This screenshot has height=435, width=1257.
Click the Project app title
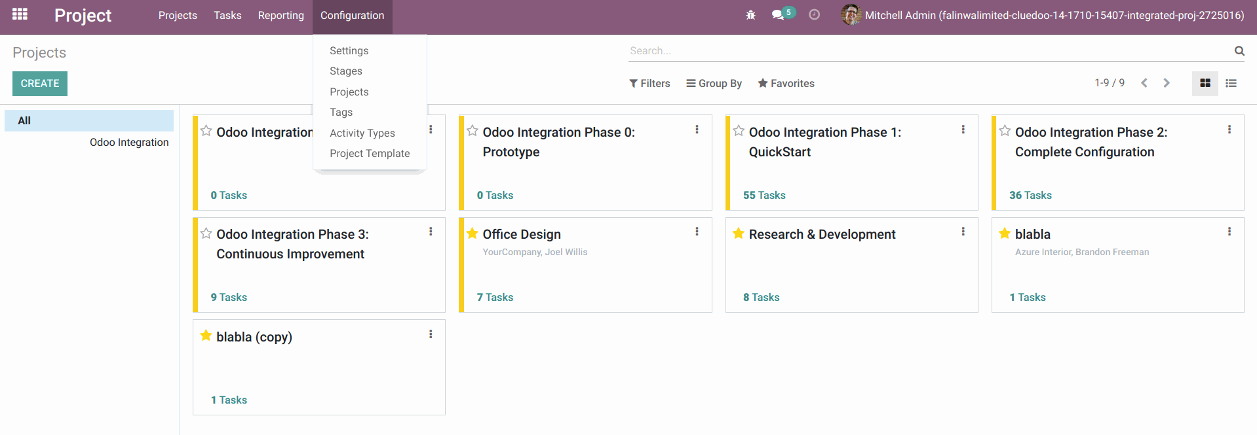coord(83,15)
